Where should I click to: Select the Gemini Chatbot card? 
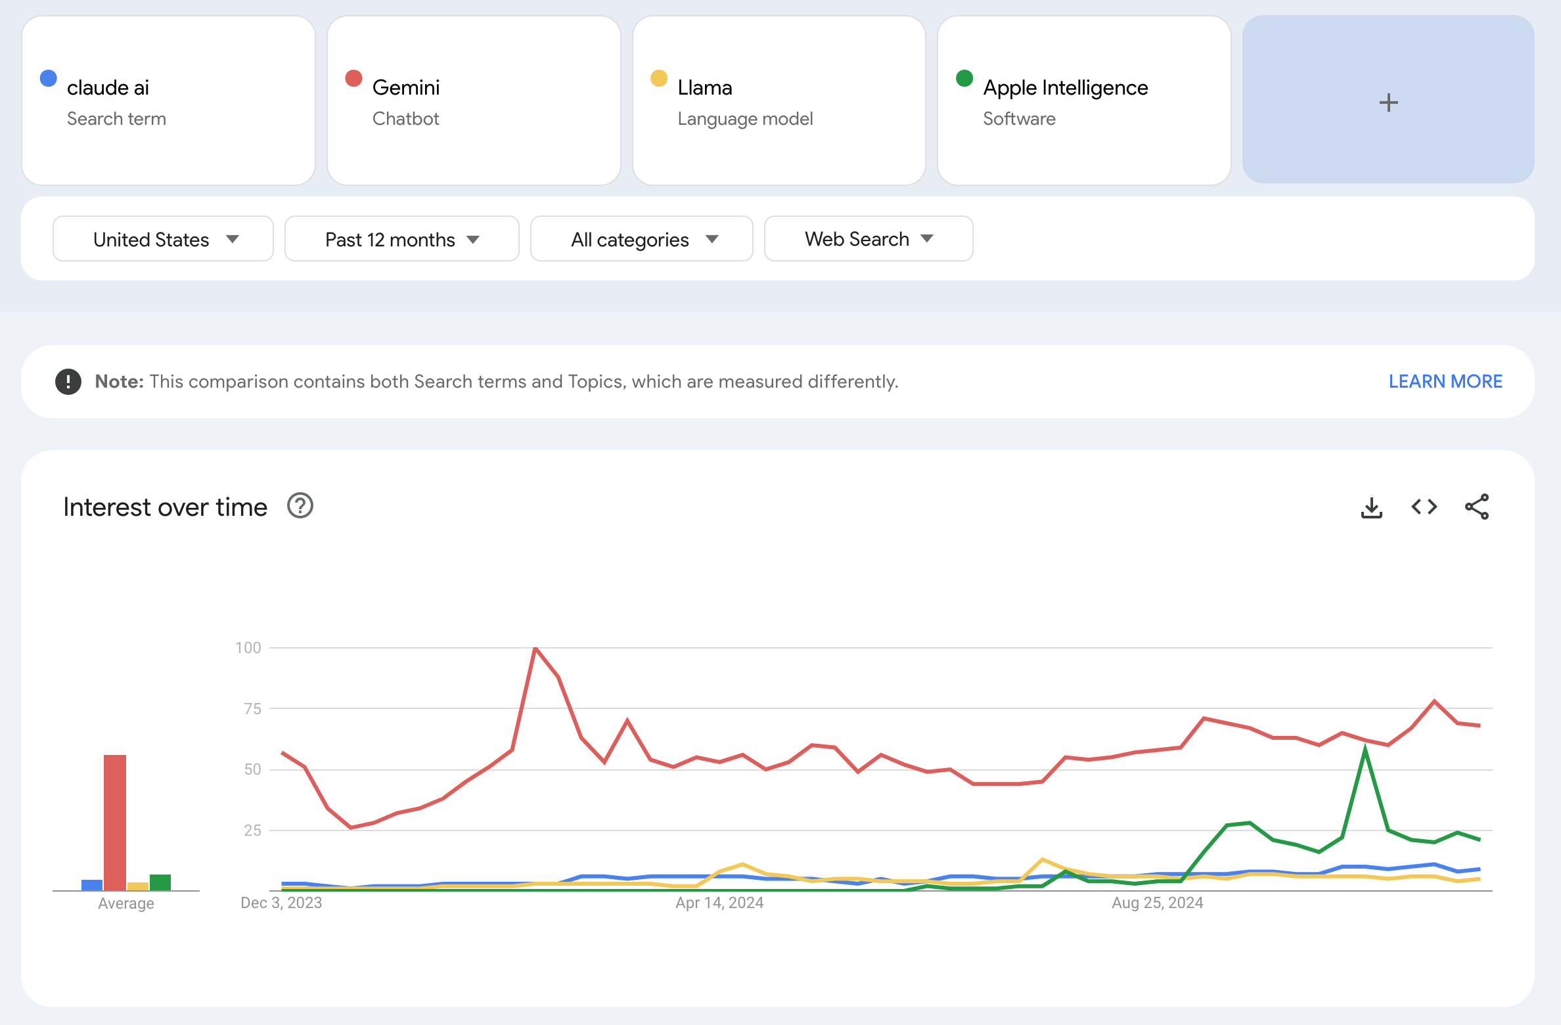click(x=474, y=101)
